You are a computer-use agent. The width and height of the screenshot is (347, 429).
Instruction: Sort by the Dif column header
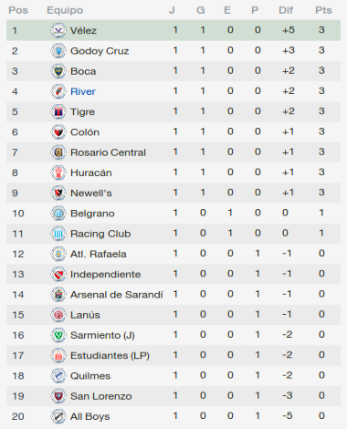286,10
